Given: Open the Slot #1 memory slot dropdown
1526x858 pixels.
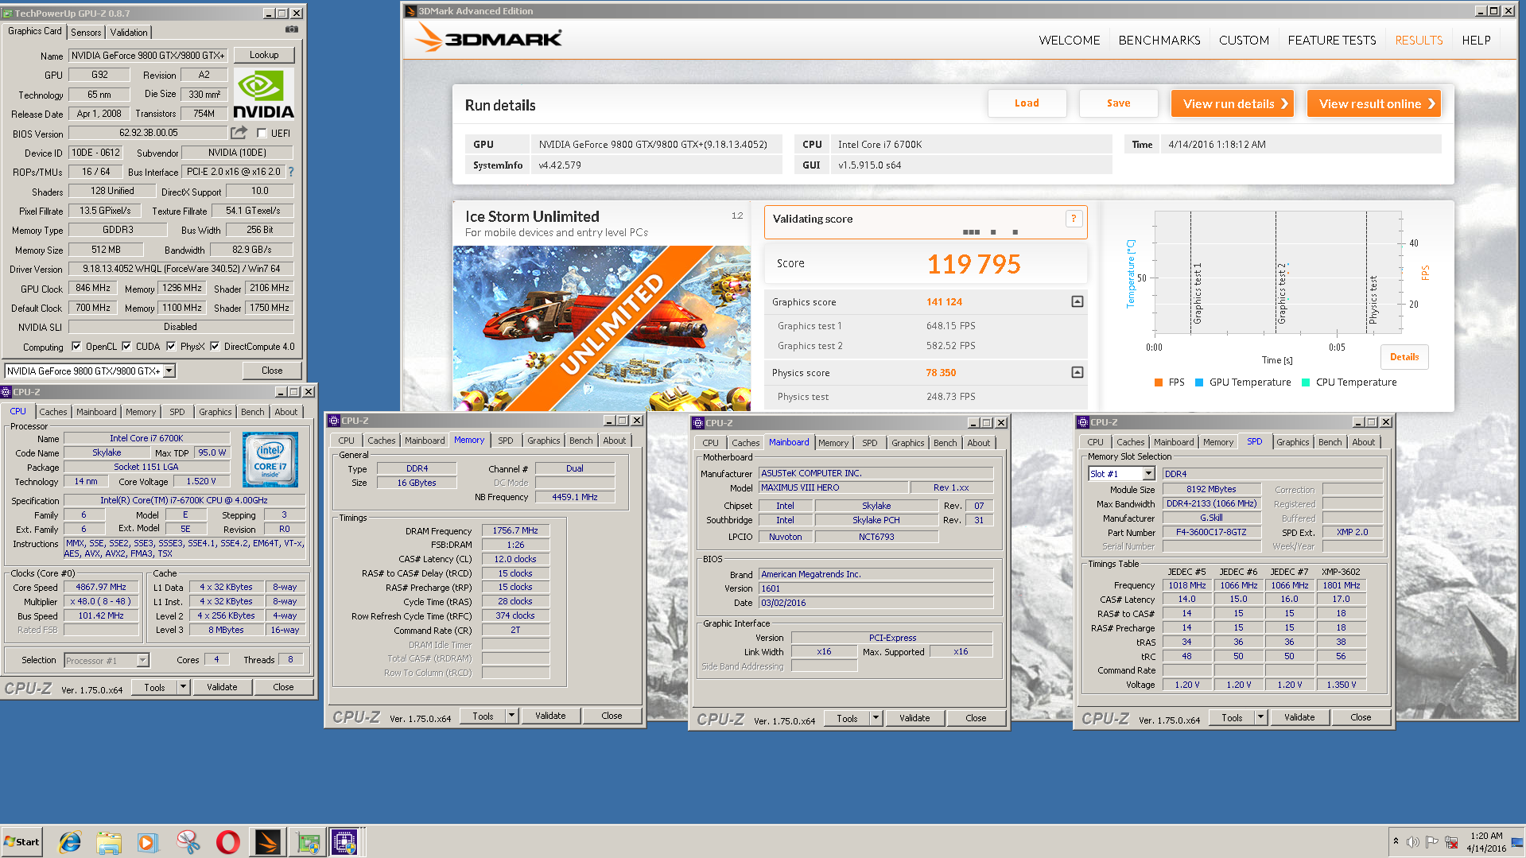Looking at the screenshot, I should (x=1149, y=474).
